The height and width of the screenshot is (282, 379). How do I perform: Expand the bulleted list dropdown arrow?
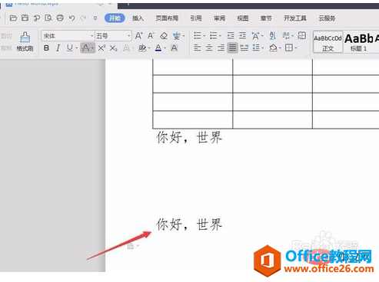click(x=204, y=36)
